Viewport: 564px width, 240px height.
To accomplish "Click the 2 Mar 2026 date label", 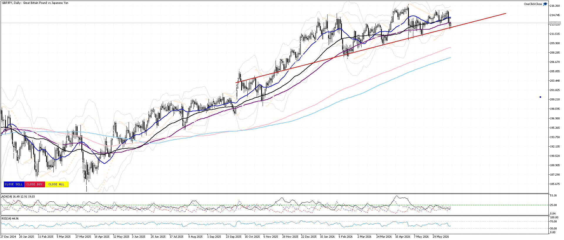I will tap(365, 237).
